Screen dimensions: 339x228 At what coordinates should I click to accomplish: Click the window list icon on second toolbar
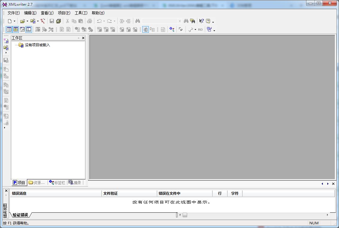[x=209, y=29]
